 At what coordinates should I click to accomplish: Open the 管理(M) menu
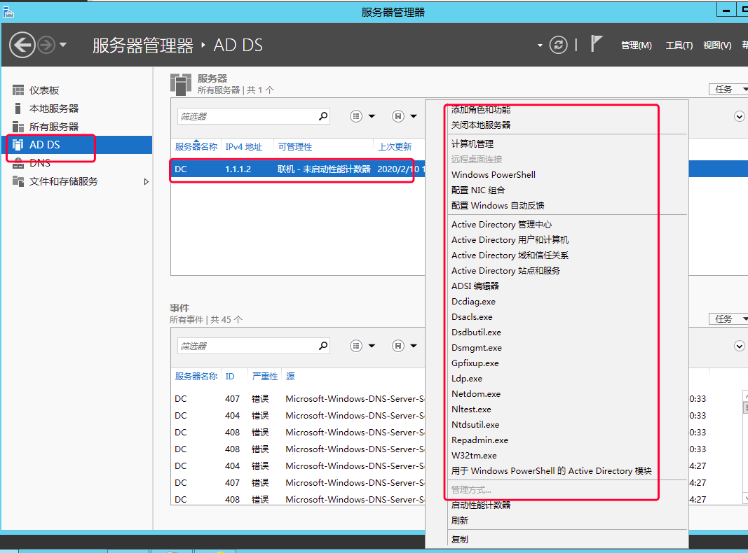pos(637,45)
